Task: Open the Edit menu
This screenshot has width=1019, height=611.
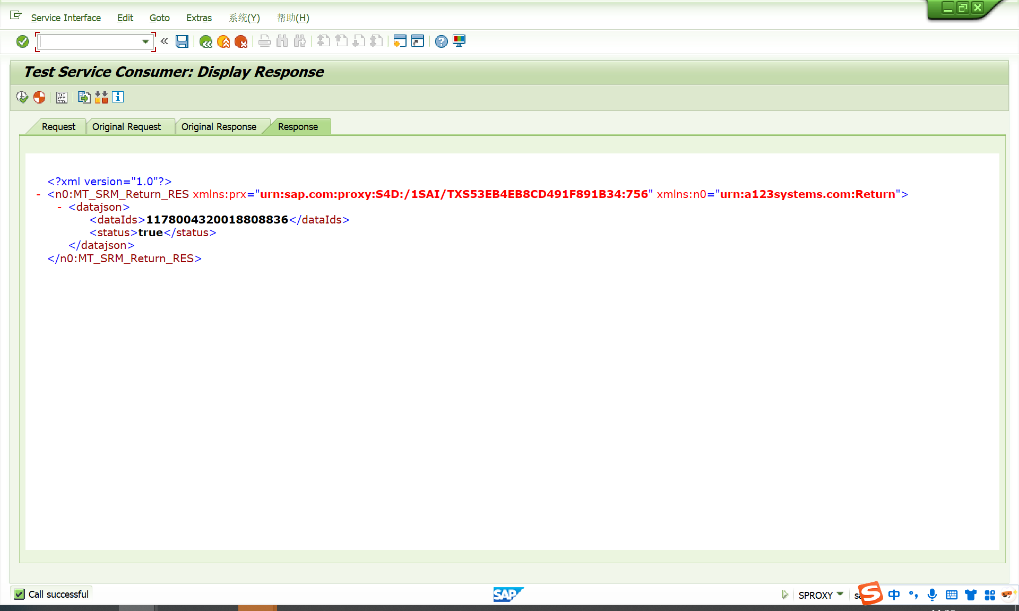Action: (125, 18)
